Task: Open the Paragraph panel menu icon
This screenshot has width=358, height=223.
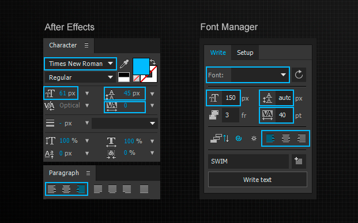Action: [88, 173]
